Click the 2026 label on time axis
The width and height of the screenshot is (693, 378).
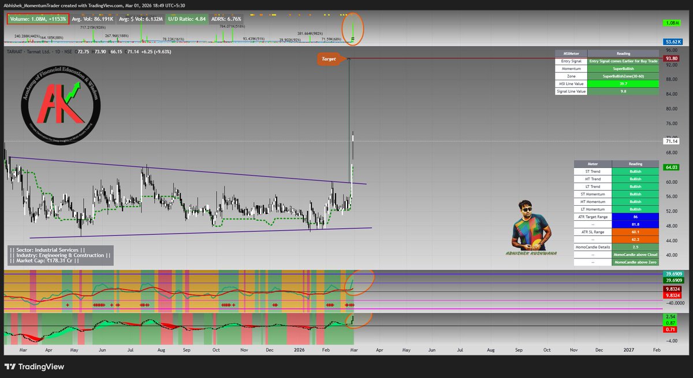299,350
